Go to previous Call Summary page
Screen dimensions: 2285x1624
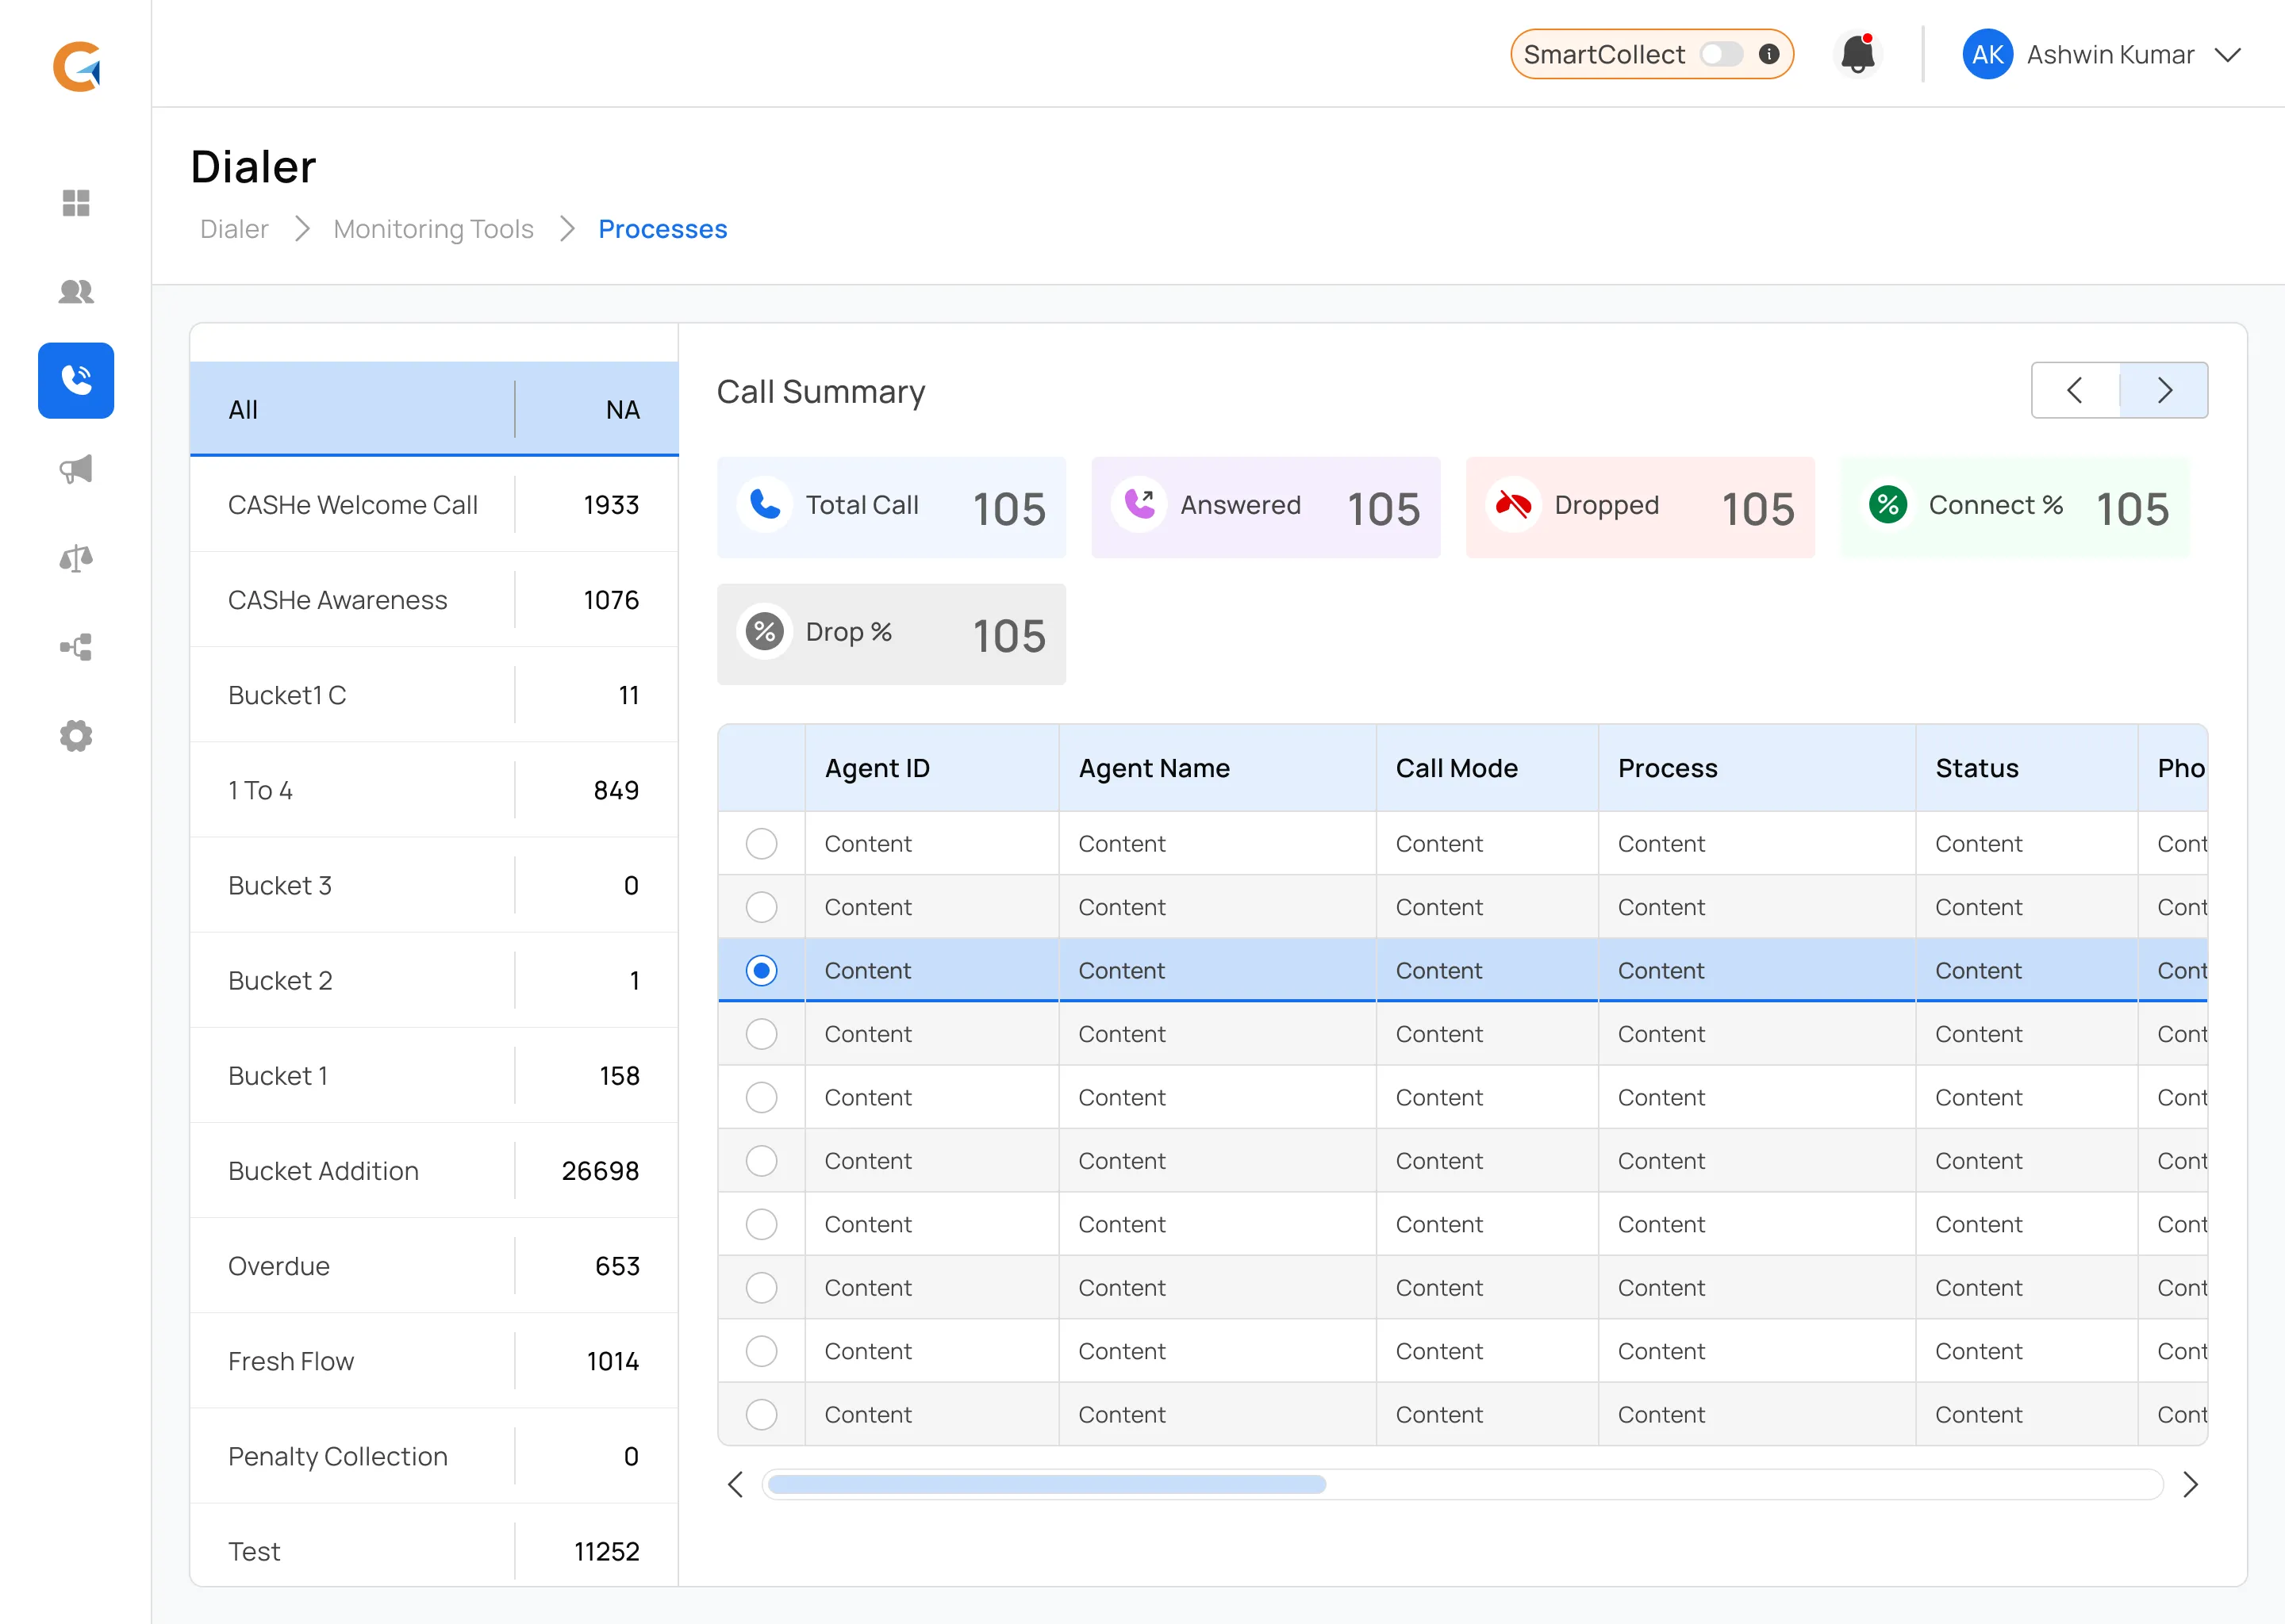tap(2075, 390)
